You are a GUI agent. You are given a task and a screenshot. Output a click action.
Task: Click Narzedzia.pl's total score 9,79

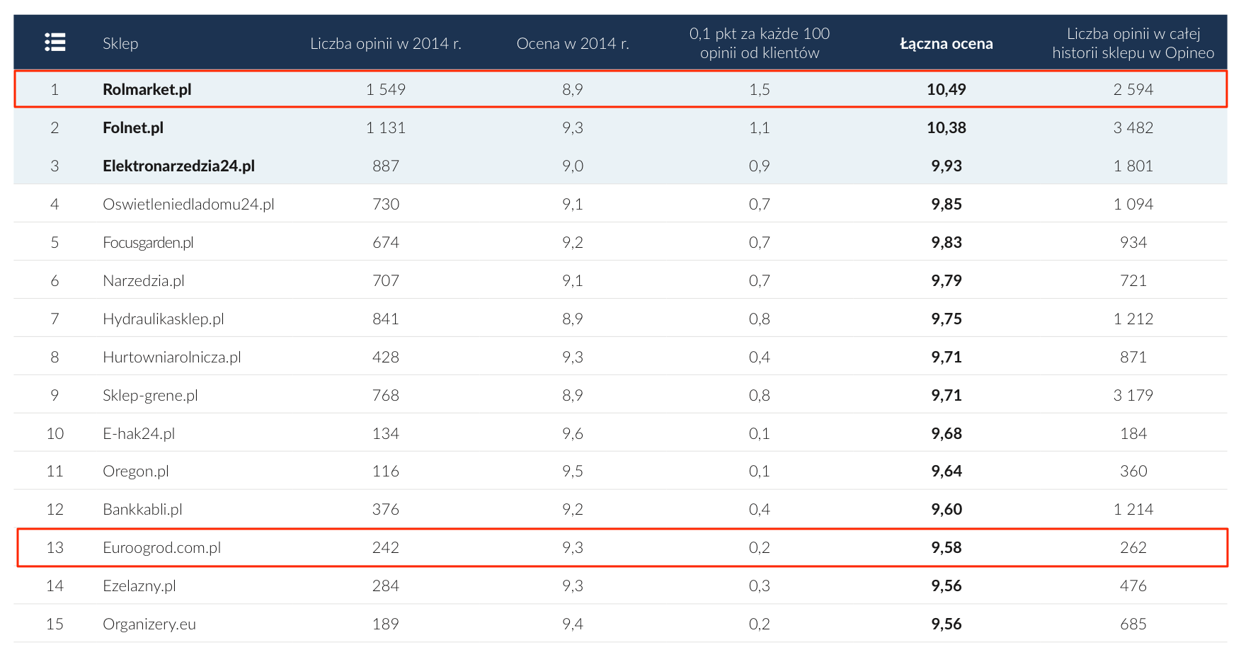pos(947,280)
